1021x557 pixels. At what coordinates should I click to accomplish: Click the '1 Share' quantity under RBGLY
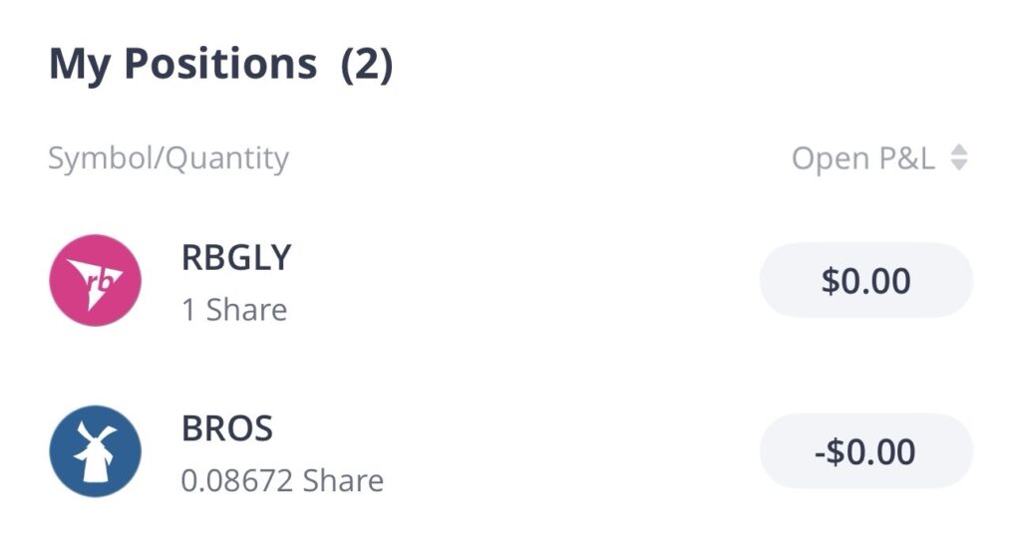click(x=234, y=310)
